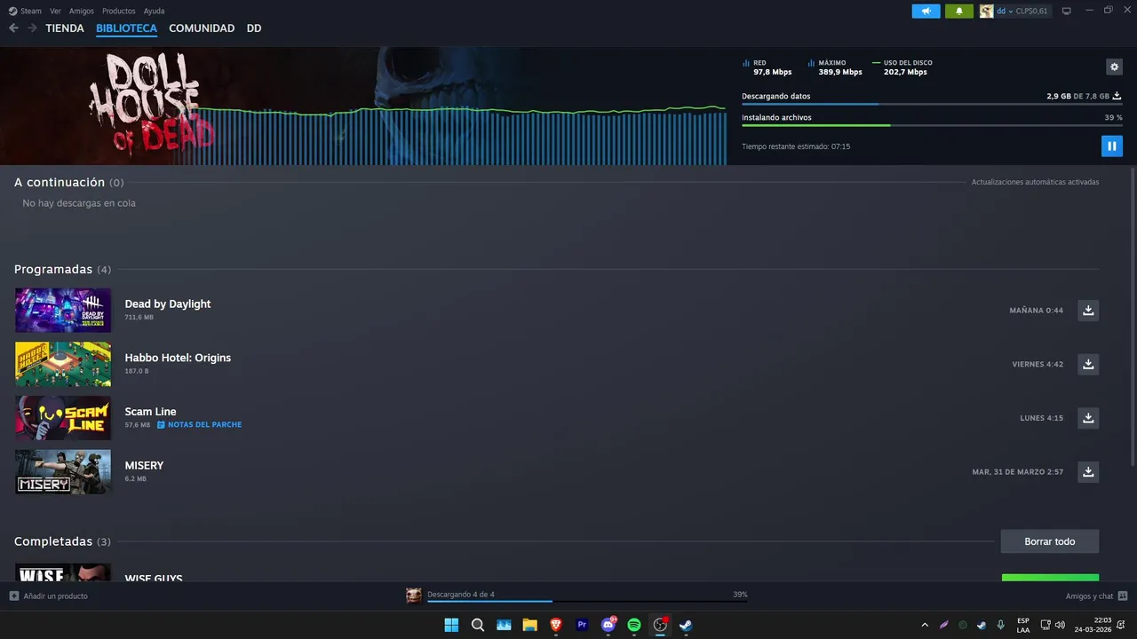The height and width of the screenshot is (639, 1137).
Task: Open the COMUNIDAD tab
Action: click(x=202, y=28)
